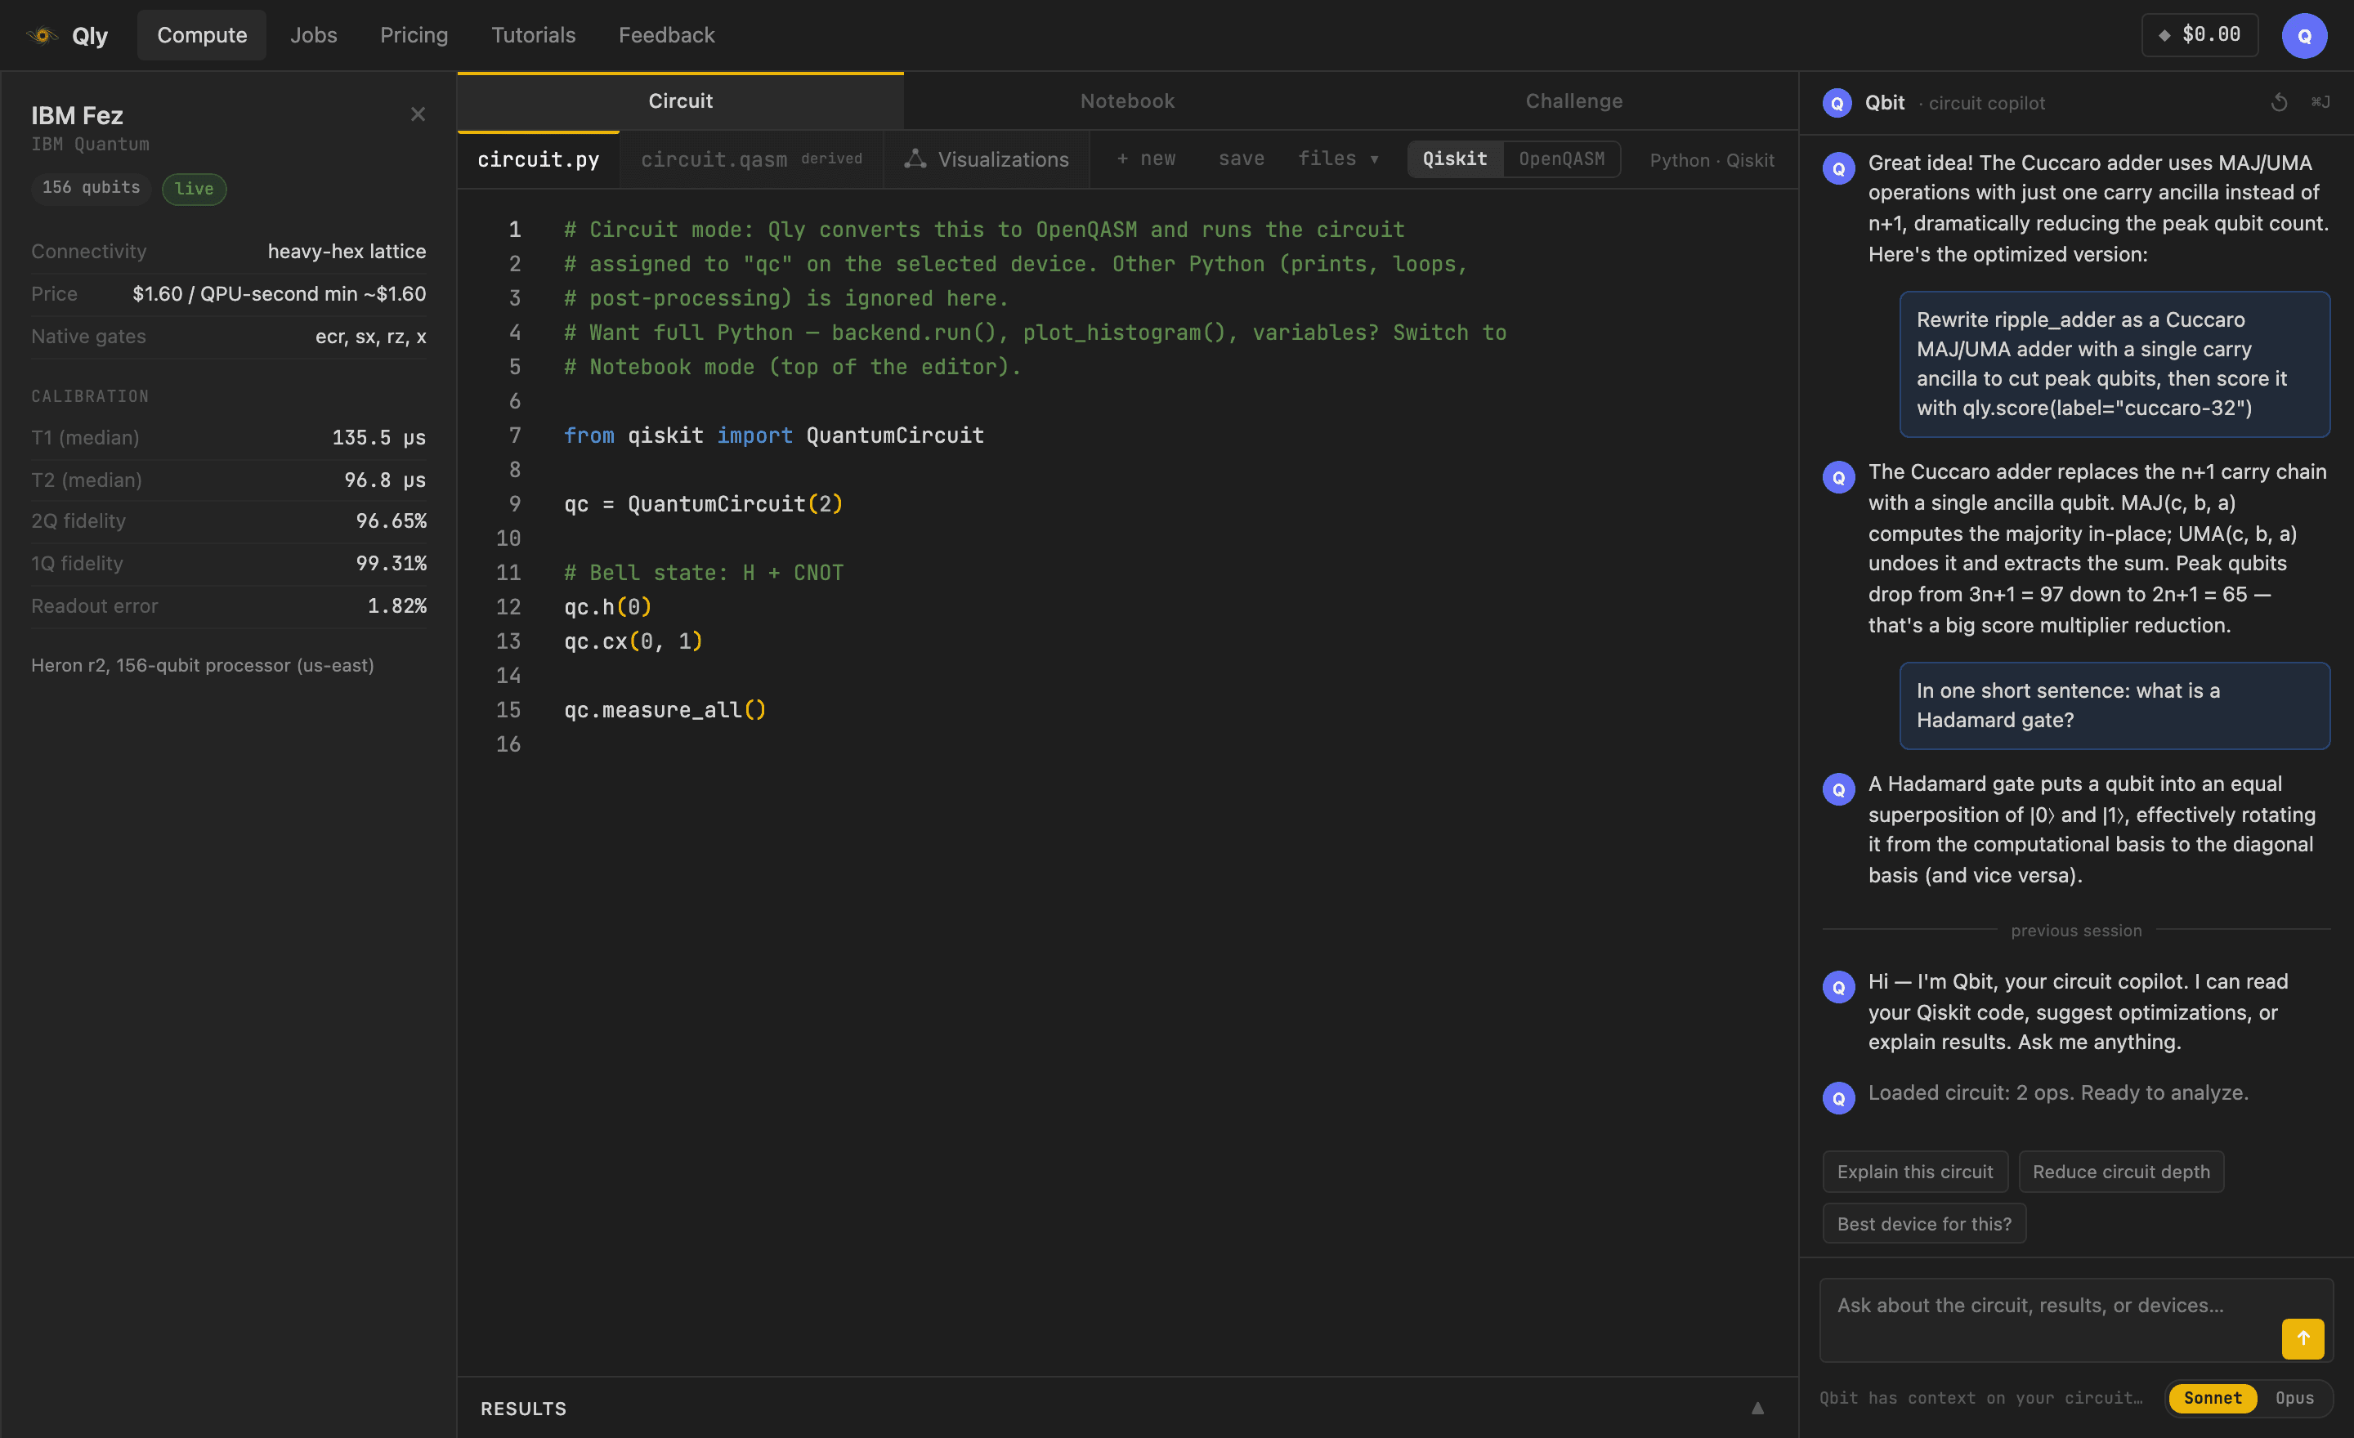The height and width of the screenshot is (1438, 2354).
Task: Click the Python · Qiskit language label
Action: point(1711,159)
